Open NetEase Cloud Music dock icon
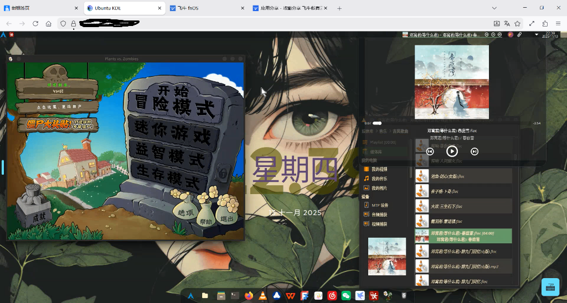Viewport: 567px width, 303px height. (332, 296)
